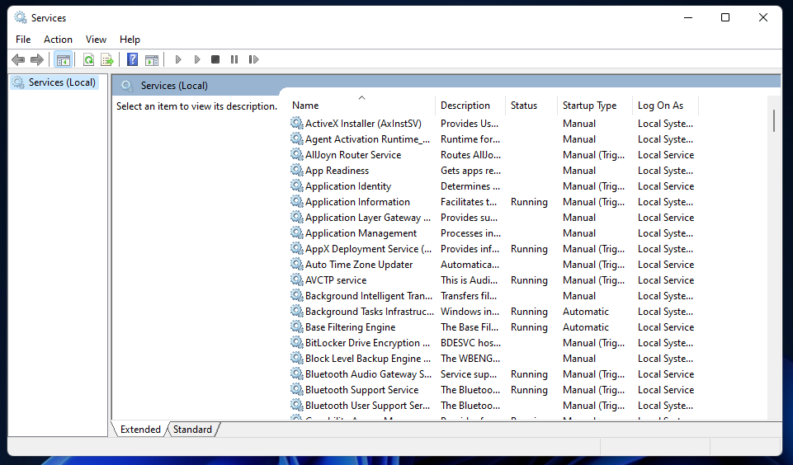Click the Show/Hide Action Pane icon
This screenshot has height=465, width=793.
(152, 59)
